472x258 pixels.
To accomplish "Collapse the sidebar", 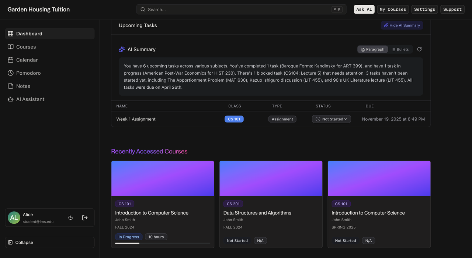I will [50, 243].
